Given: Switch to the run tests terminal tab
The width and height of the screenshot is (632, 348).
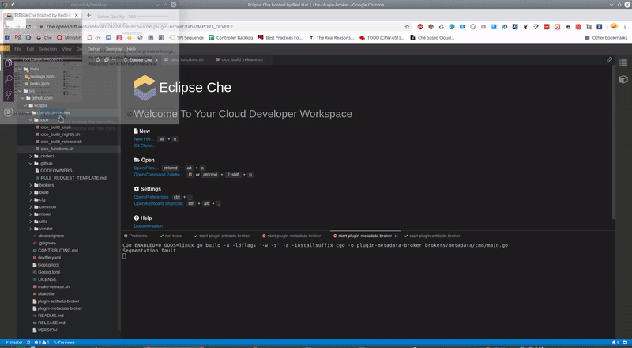Looking at the screenshot, I should tap(171, 236).
